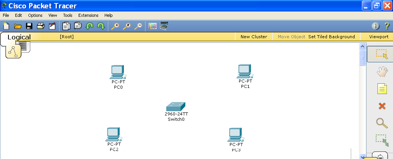Click the Paste toolbar icon
This screenshot has width=393, height=159.
point(78,26)
